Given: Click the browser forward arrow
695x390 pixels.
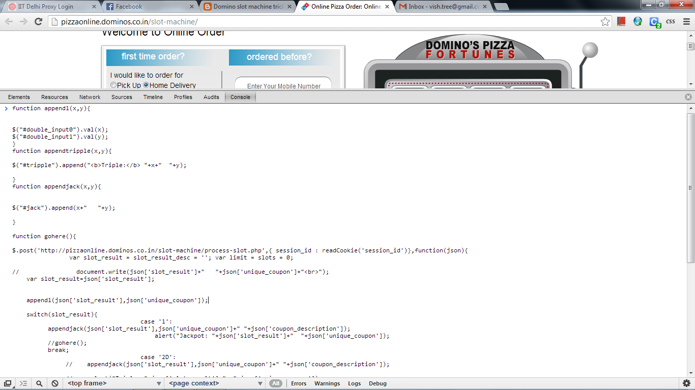Looking at the screenshot, I should point(23,21).
